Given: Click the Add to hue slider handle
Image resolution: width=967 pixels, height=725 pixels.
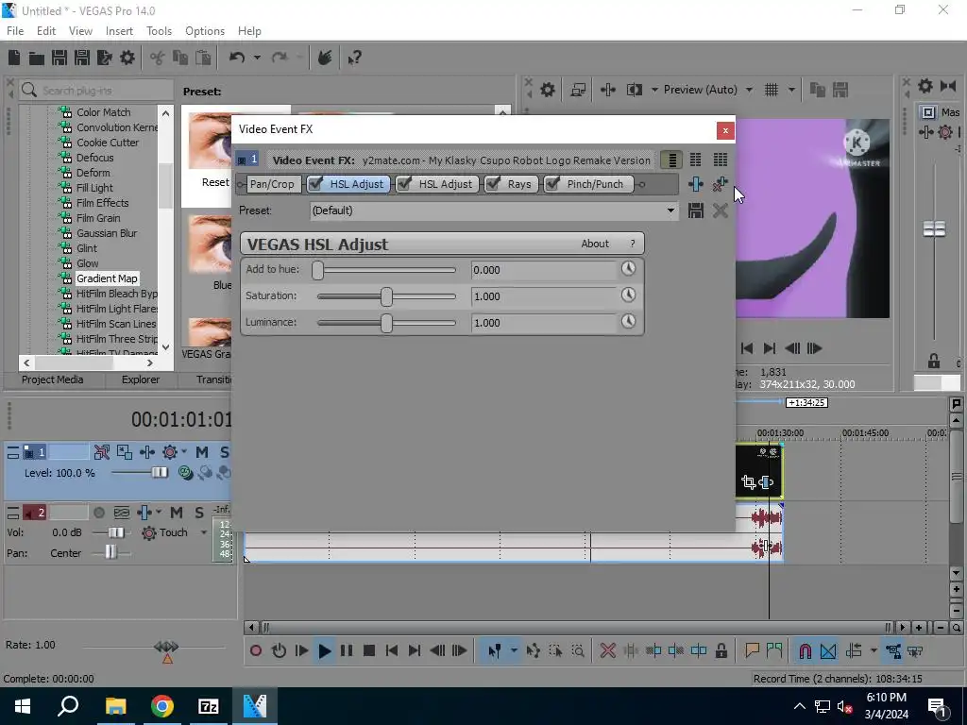Looking at the screenshot, I should pos(317,270).
